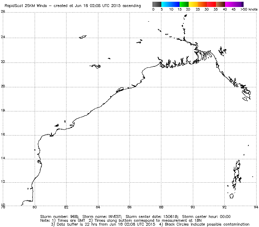Click the latitude axis label "26"
This screenshot has width=259, height=227.
tap(3, 12)
